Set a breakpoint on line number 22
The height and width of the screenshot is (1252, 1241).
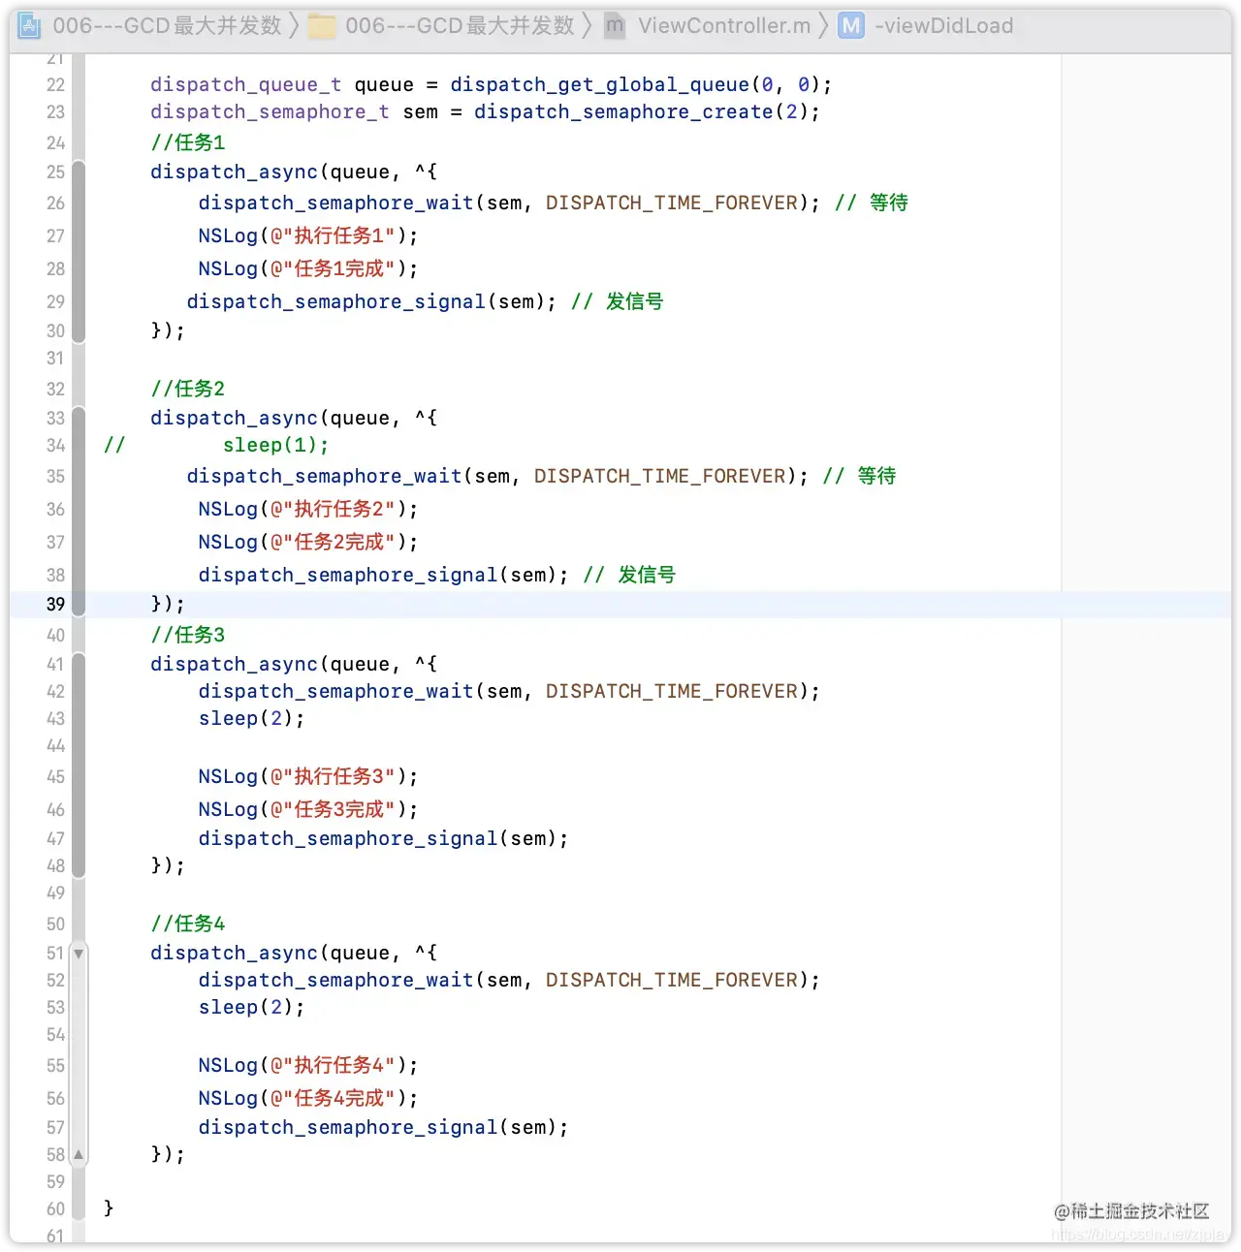click(55, 85)
